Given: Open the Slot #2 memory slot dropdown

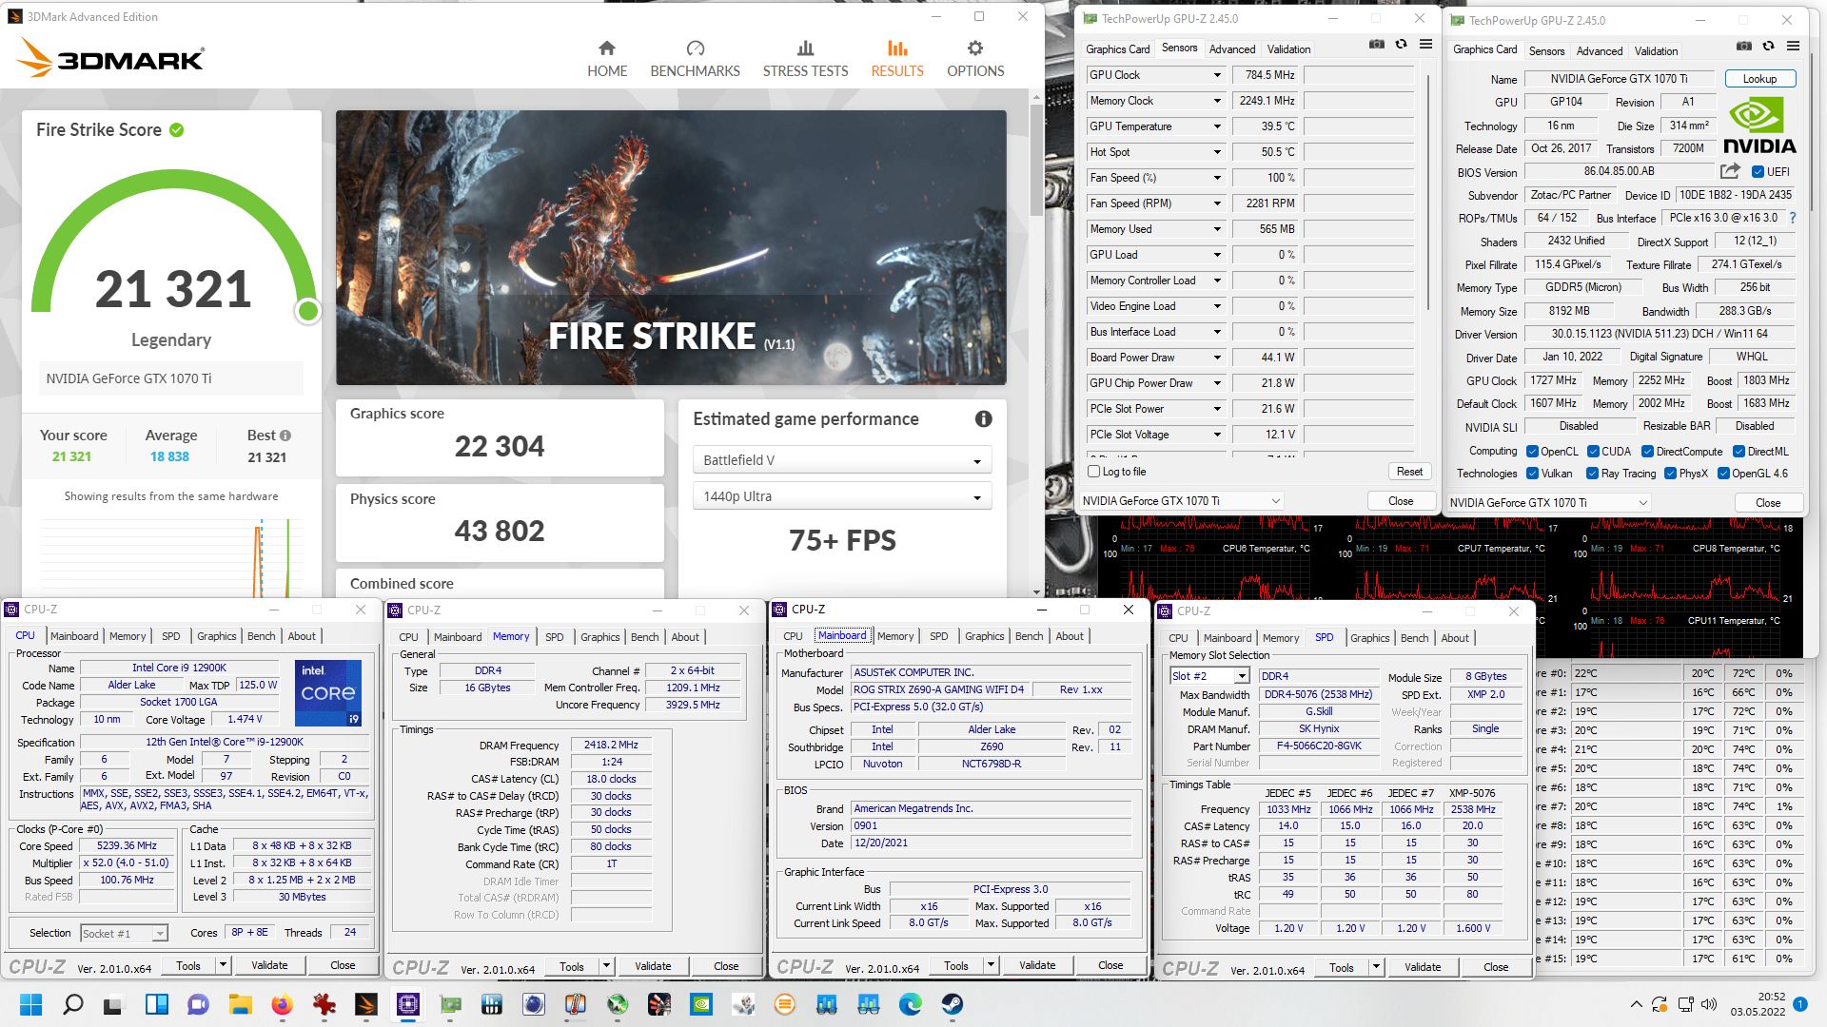Looking at the screenshot, I should 1209,676.
